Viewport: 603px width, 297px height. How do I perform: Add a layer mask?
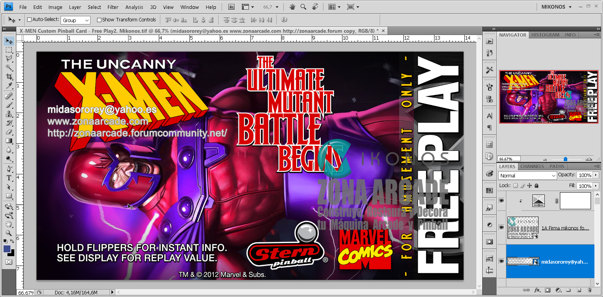click(x=547, y=290)
